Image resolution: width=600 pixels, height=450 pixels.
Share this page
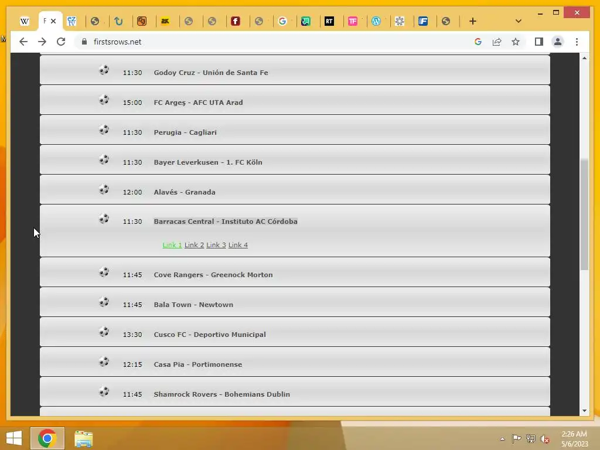coord(497,42)
